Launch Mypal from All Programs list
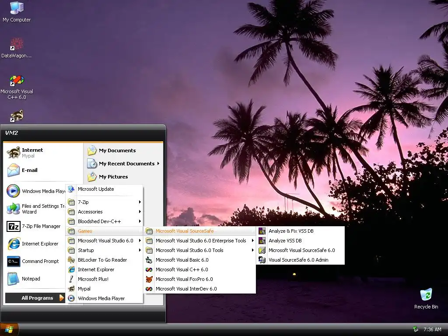The width and height of the screenshot is (448, 336). coord(104,289)
